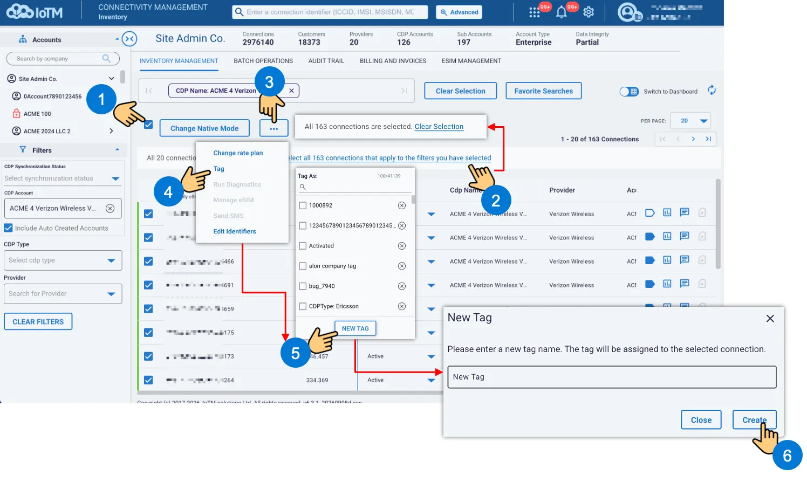Switch to the eSIM Management tab
Image resolution: width=807 pixels, height=482 pixels.
coord(471,61)
